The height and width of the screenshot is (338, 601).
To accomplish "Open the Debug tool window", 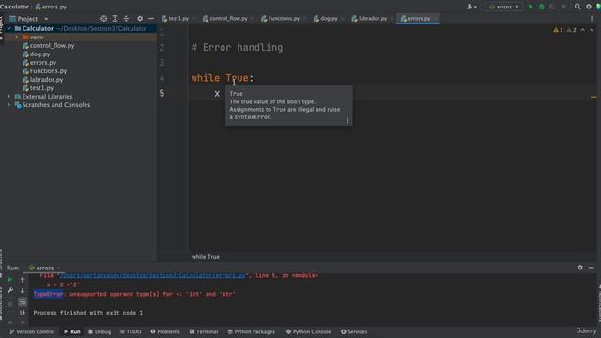I will click(100, 331).
